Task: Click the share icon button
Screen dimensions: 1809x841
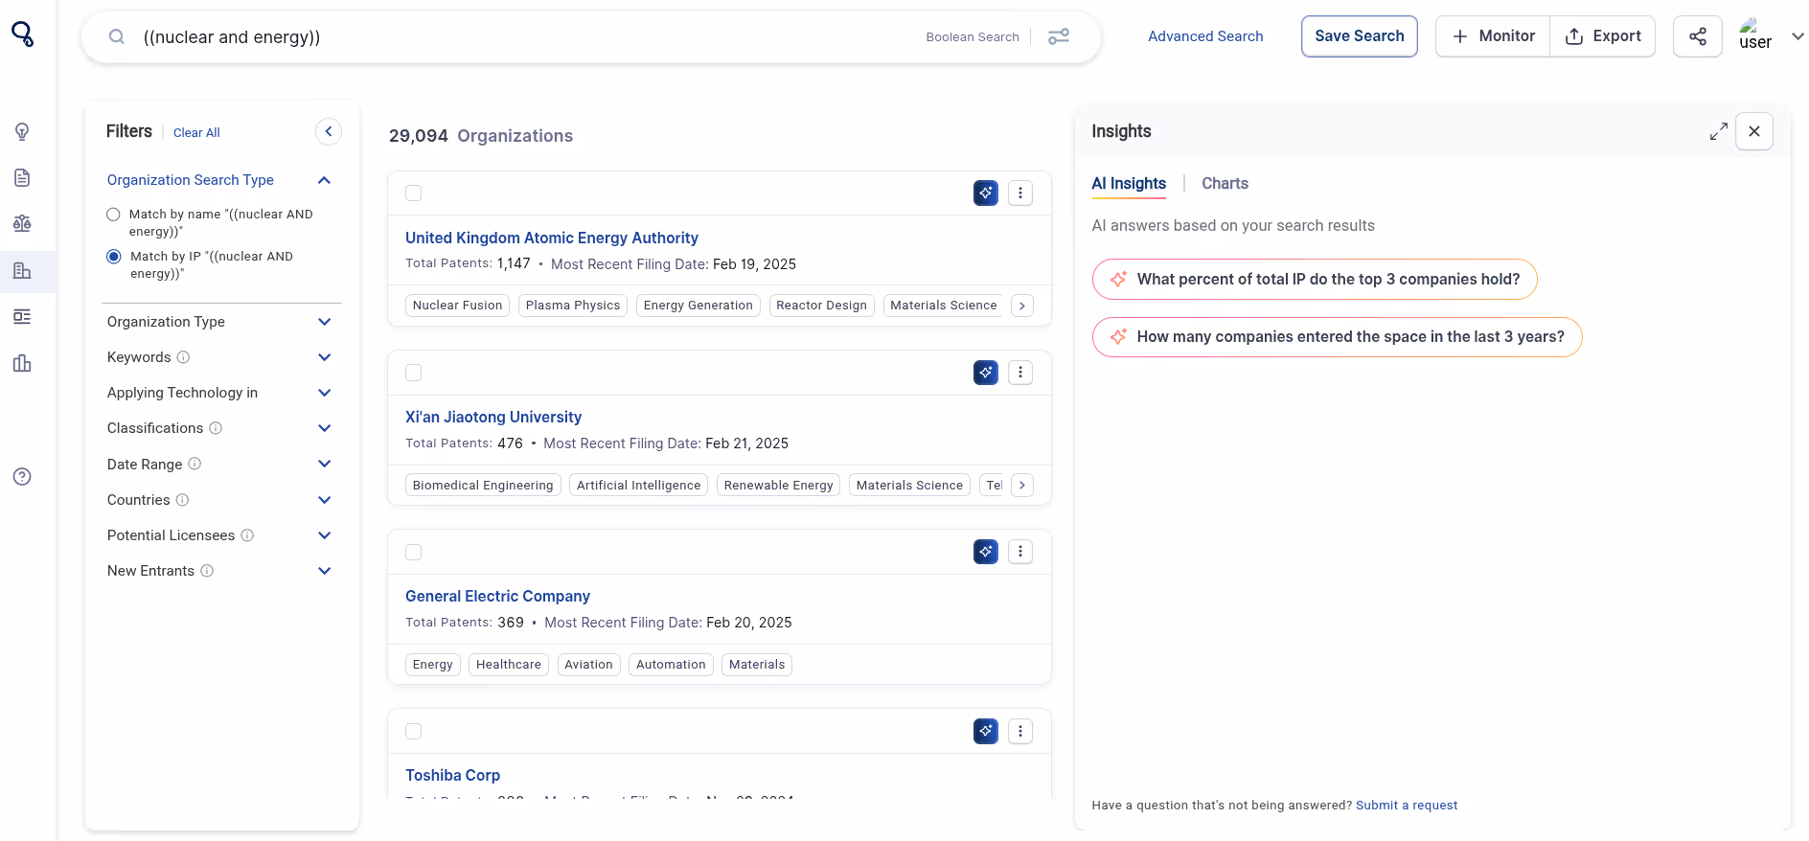Action: (1698, 36)
